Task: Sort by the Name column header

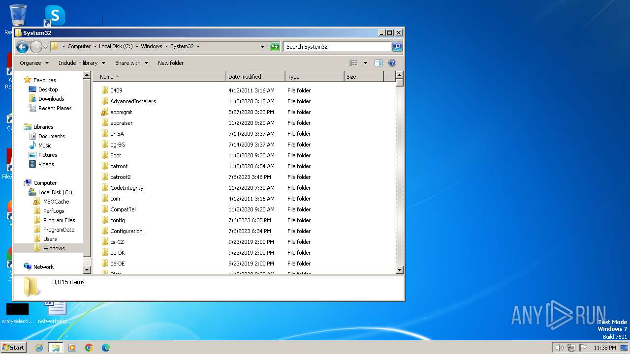Action: coord(159,77)
